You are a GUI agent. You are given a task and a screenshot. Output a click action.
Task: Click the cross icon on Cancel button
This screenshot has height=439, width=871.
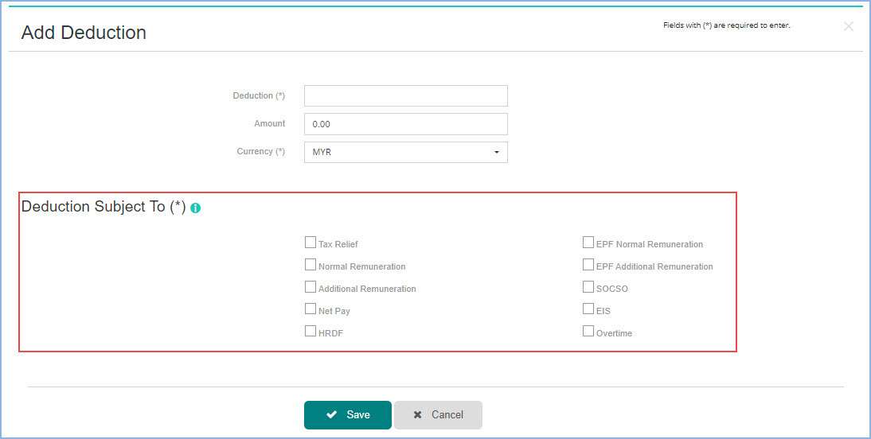418,414
